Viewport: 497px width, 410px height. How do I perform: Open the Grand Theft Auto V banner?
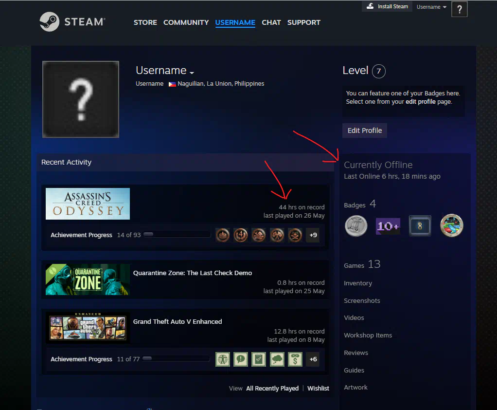point(88,328)
